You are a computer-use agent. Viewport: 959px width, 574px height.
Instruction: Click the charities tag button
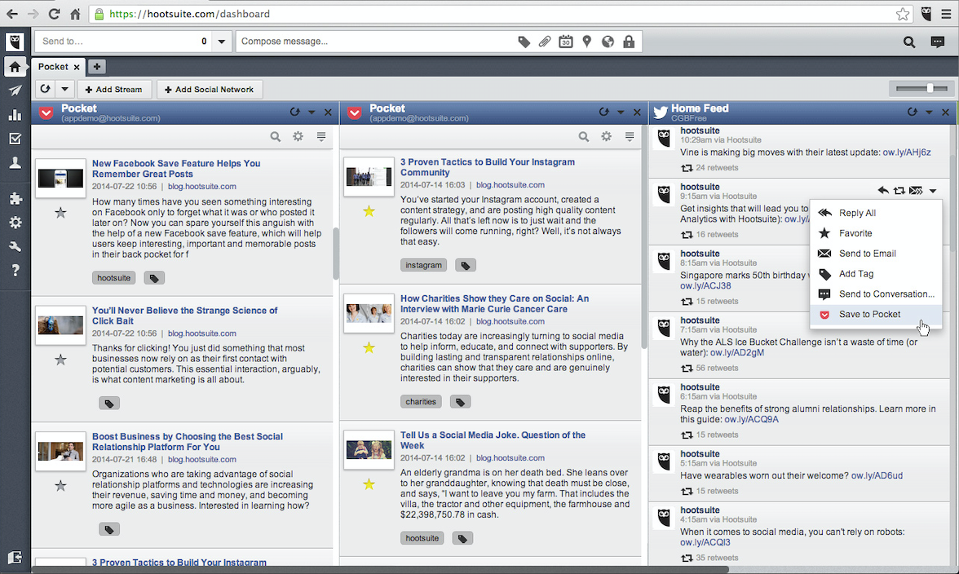(421, 402)
